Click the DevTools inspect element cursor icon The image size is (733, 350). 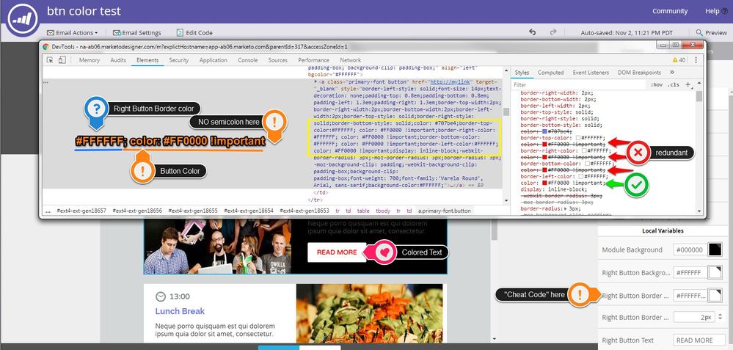pyautogui.click(x=50, y=60)
